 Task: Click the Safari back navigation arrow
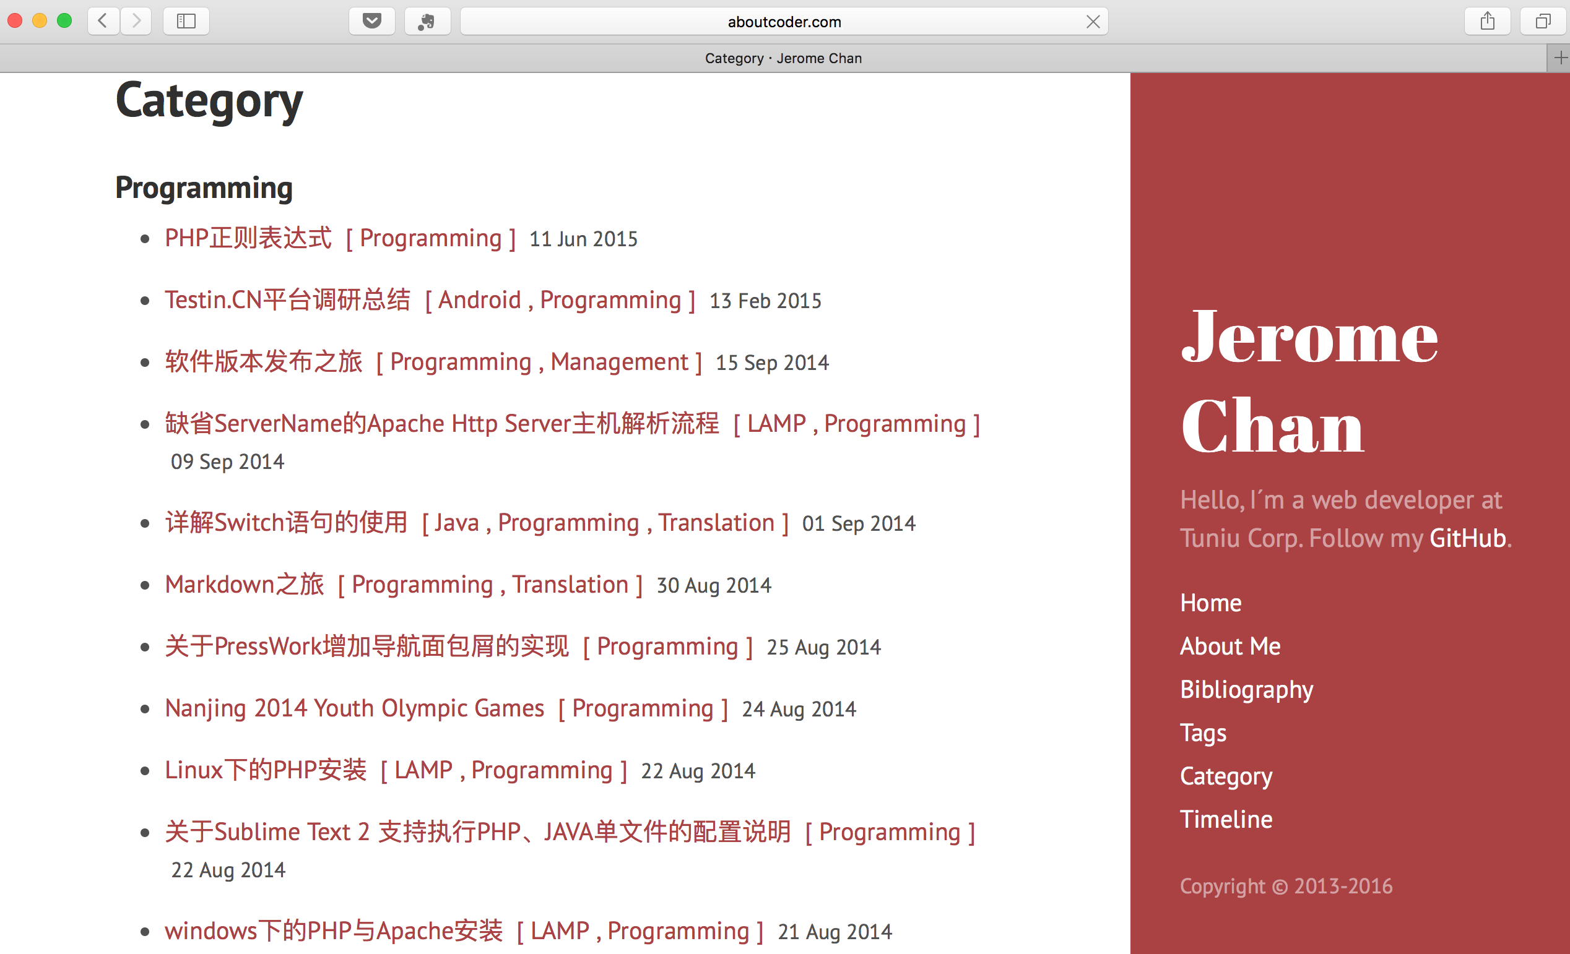[x=103, y=21]
